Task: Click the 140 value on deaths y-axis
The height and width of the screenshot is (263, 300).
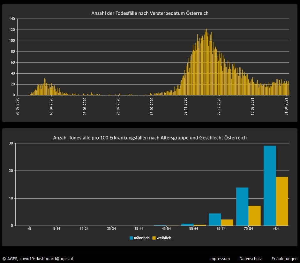Action: (x=12, y=19)
